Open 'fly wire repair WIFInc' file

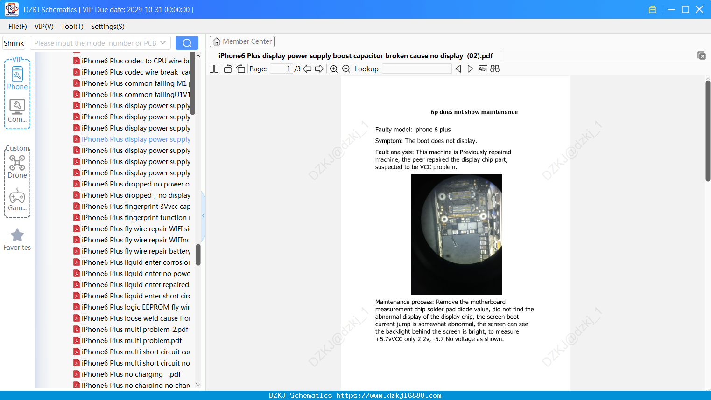click(132, 240)
